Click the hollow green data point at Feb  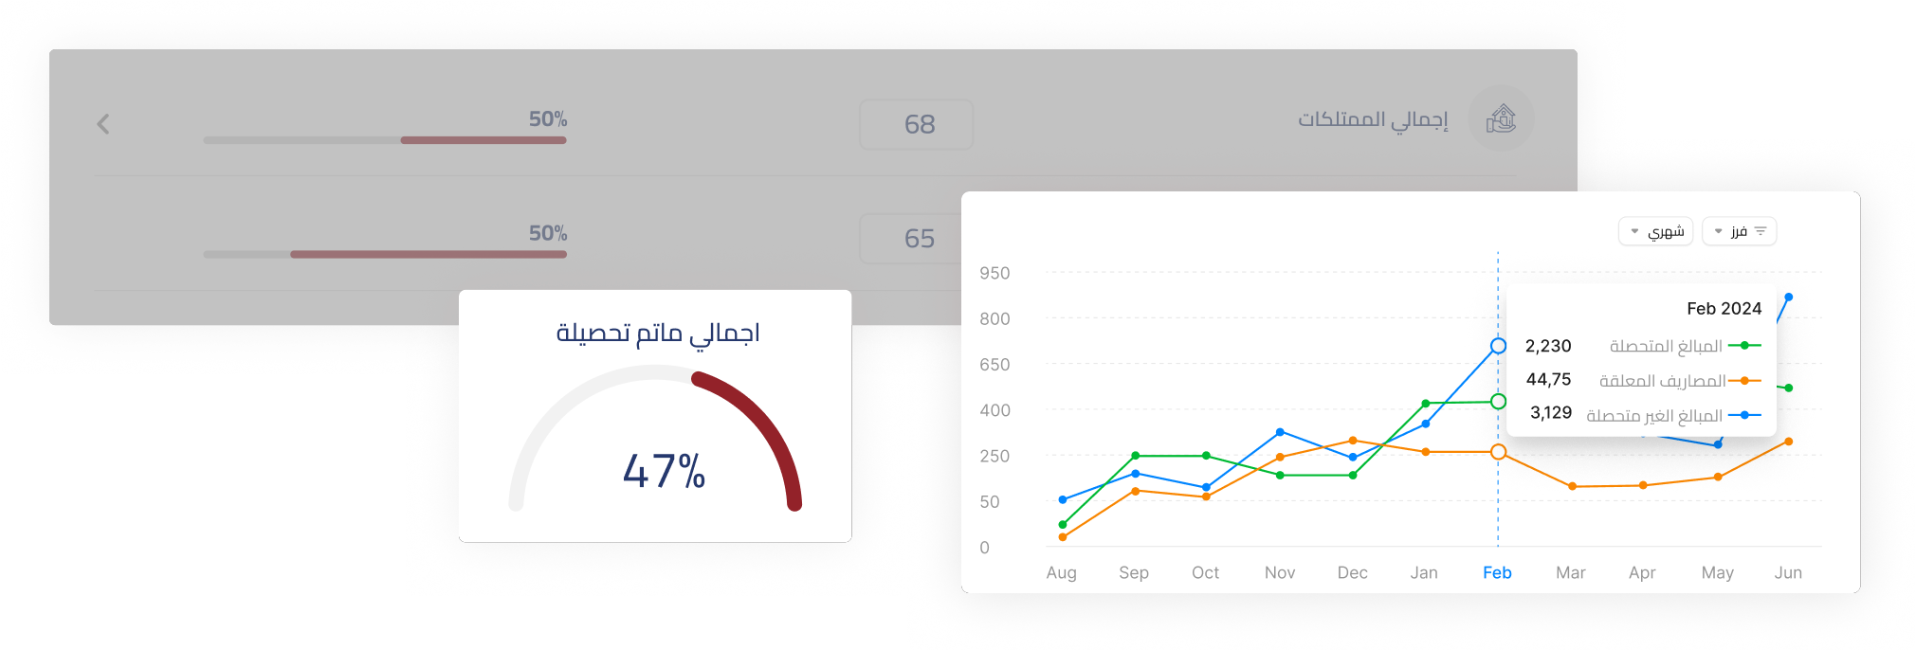[x=1498, y=402]
